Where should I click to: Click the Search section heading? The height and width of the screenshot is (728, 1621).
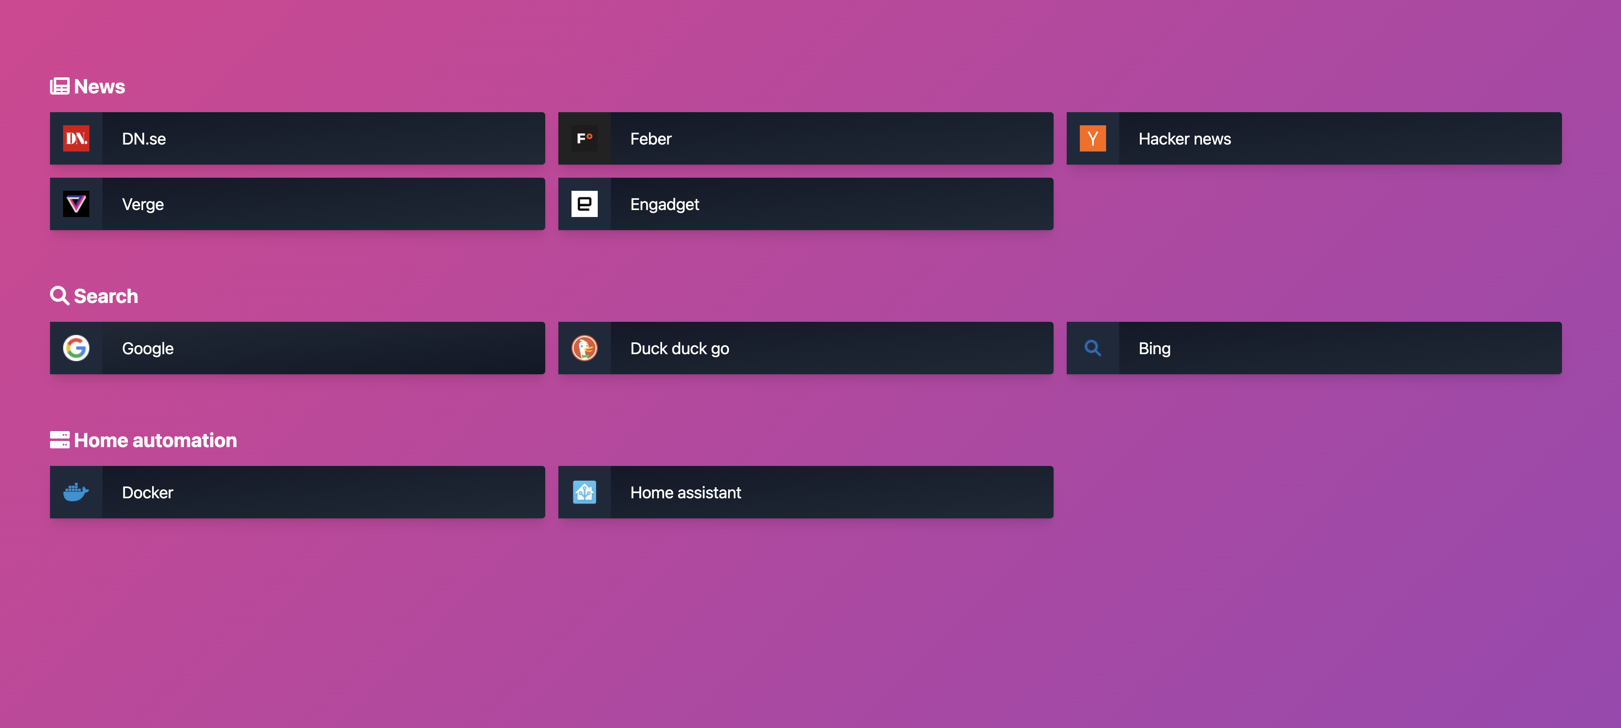pyautogui.click(x=106, y=296)
